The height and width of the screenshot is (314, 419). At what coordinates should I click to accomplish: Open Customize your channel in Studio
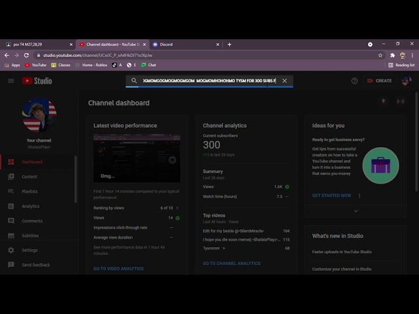tap(342, 269)
